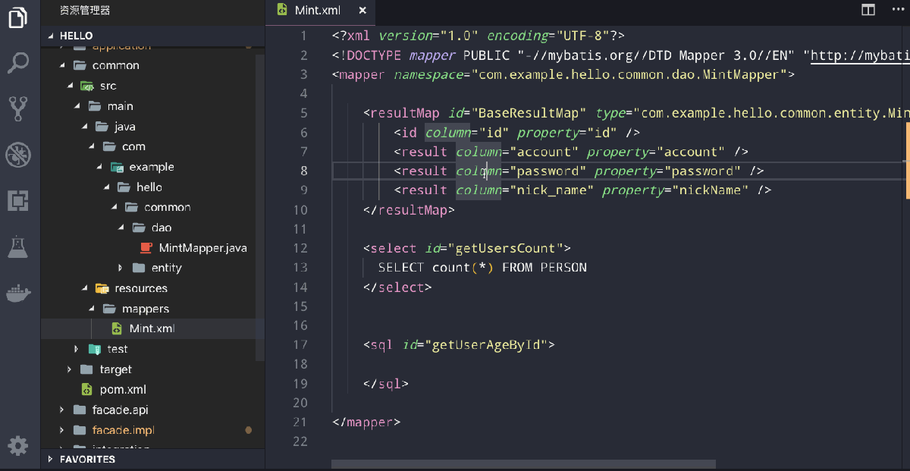Open the More Actions (…) editor menu

[x=899, y=8]
